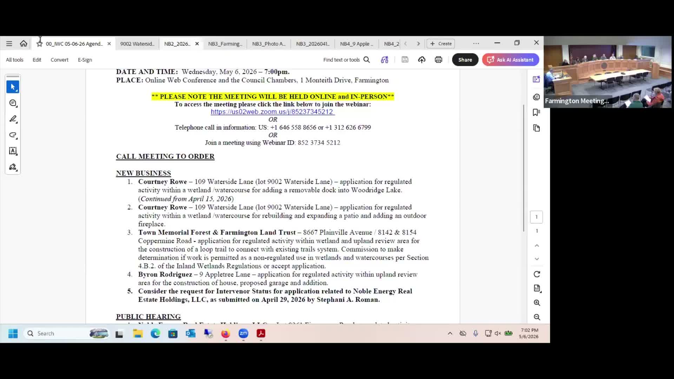674x379 pixels.
Task: Open Ask AI Assistant
Action: pyautogui.click(x=510, y=60)
